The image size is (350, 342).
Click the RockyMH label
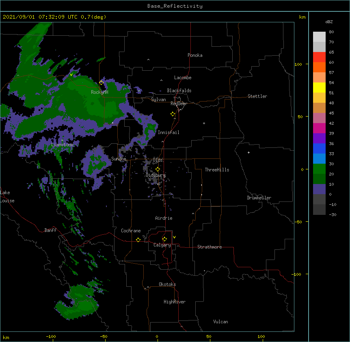(x=99, y=92)
